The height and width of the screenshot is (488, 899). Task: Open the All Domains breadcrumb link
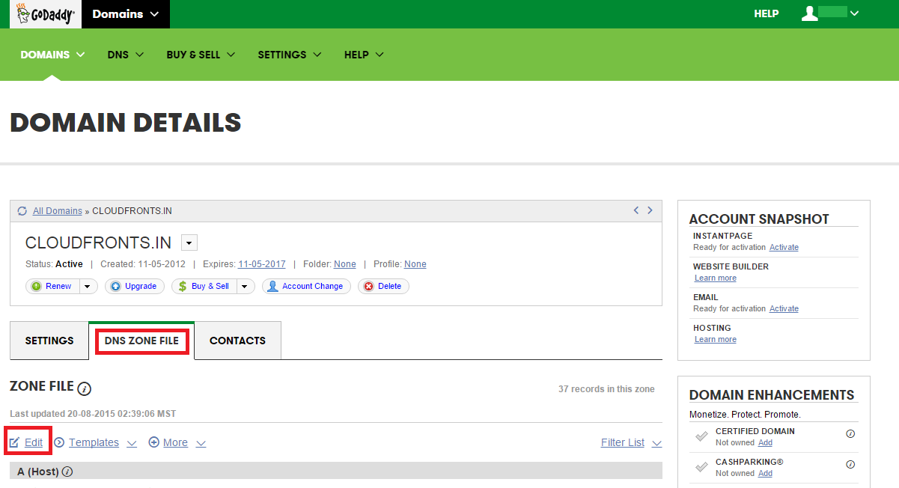(x=58, y=211)
